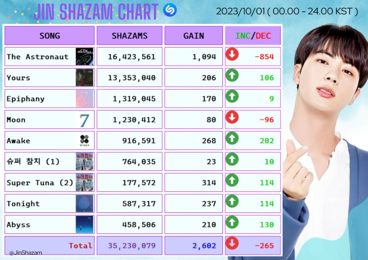Click the Total shazams value 35,230,079
The width and height of the screenshot is (368, 260).
132,246
